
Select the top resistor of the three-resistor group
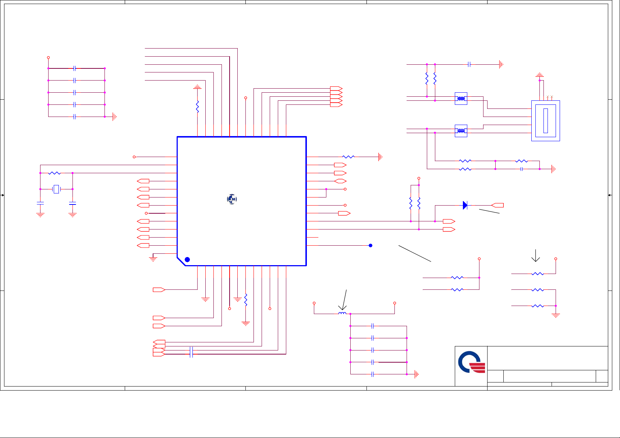pos(538,274)
